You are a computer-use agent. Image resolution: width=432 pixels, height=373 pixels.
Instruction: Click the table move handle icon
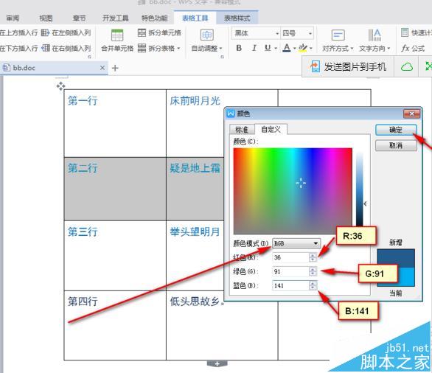60,86
